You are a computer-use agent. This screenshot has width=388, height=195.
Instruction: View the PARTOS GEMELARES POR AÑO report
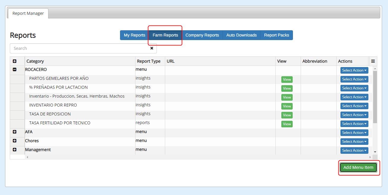pyautogui.click(x=287, y=80)
